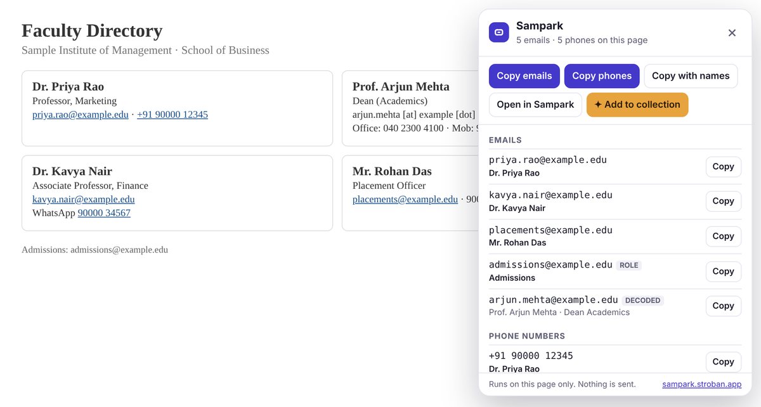Click 'Sample Institute of Management · School of Business' subtitle
Screen dimensions: 761x407
[x=145, y=50]
